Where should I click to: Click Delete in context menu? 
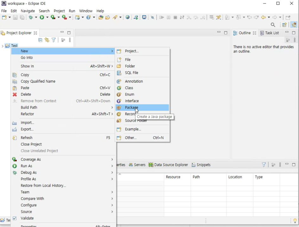[x=63, y=94]
